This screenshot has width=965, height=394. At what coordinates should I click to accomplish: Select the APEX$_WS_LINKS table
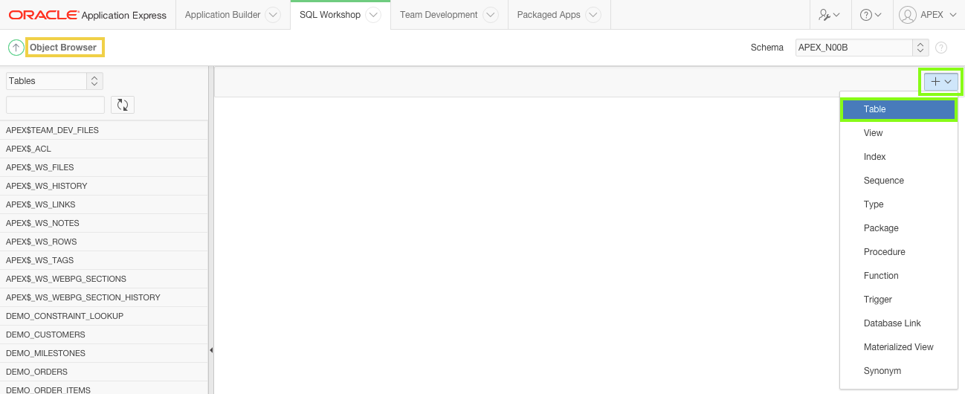pyautogui.click(x=104, y=204)
